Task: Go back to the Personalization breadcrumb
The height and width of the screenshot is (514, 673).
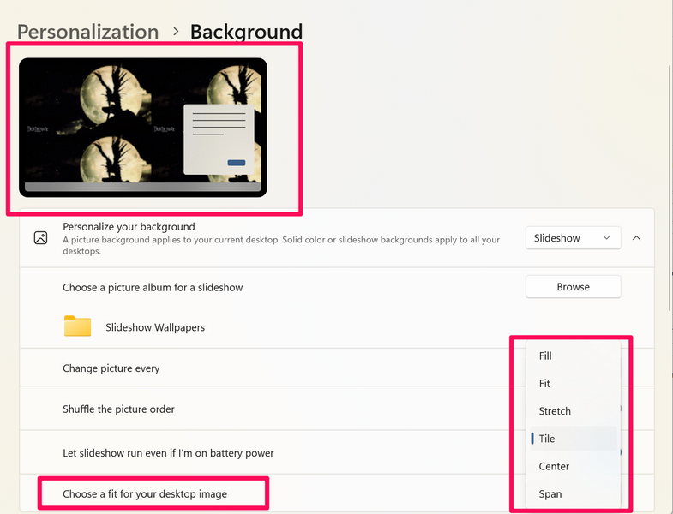Action: pyautogui.click(x=88, y=33)
